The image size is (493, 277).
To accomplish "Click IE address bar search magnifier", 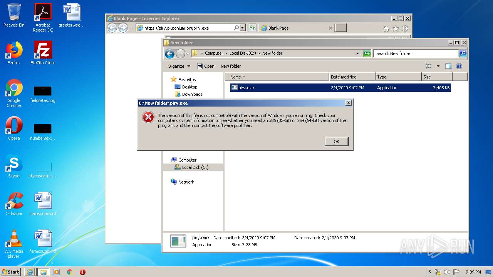I will coord(236,28).
